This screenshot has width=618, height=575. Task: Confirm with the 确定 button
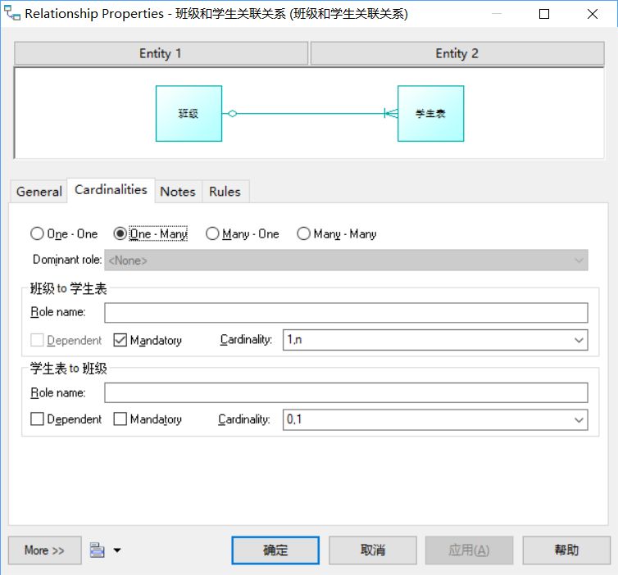tap(275, 550)
